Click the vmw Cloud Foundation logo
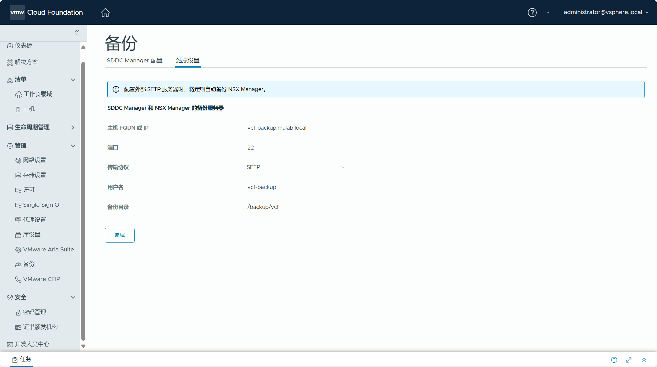This screenshot has width=657, height=367. [46, 12]
